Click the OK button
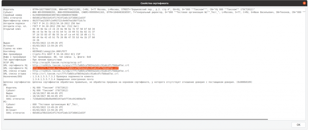Viewport: 309px width, 131px height. [x=298, y=125]
